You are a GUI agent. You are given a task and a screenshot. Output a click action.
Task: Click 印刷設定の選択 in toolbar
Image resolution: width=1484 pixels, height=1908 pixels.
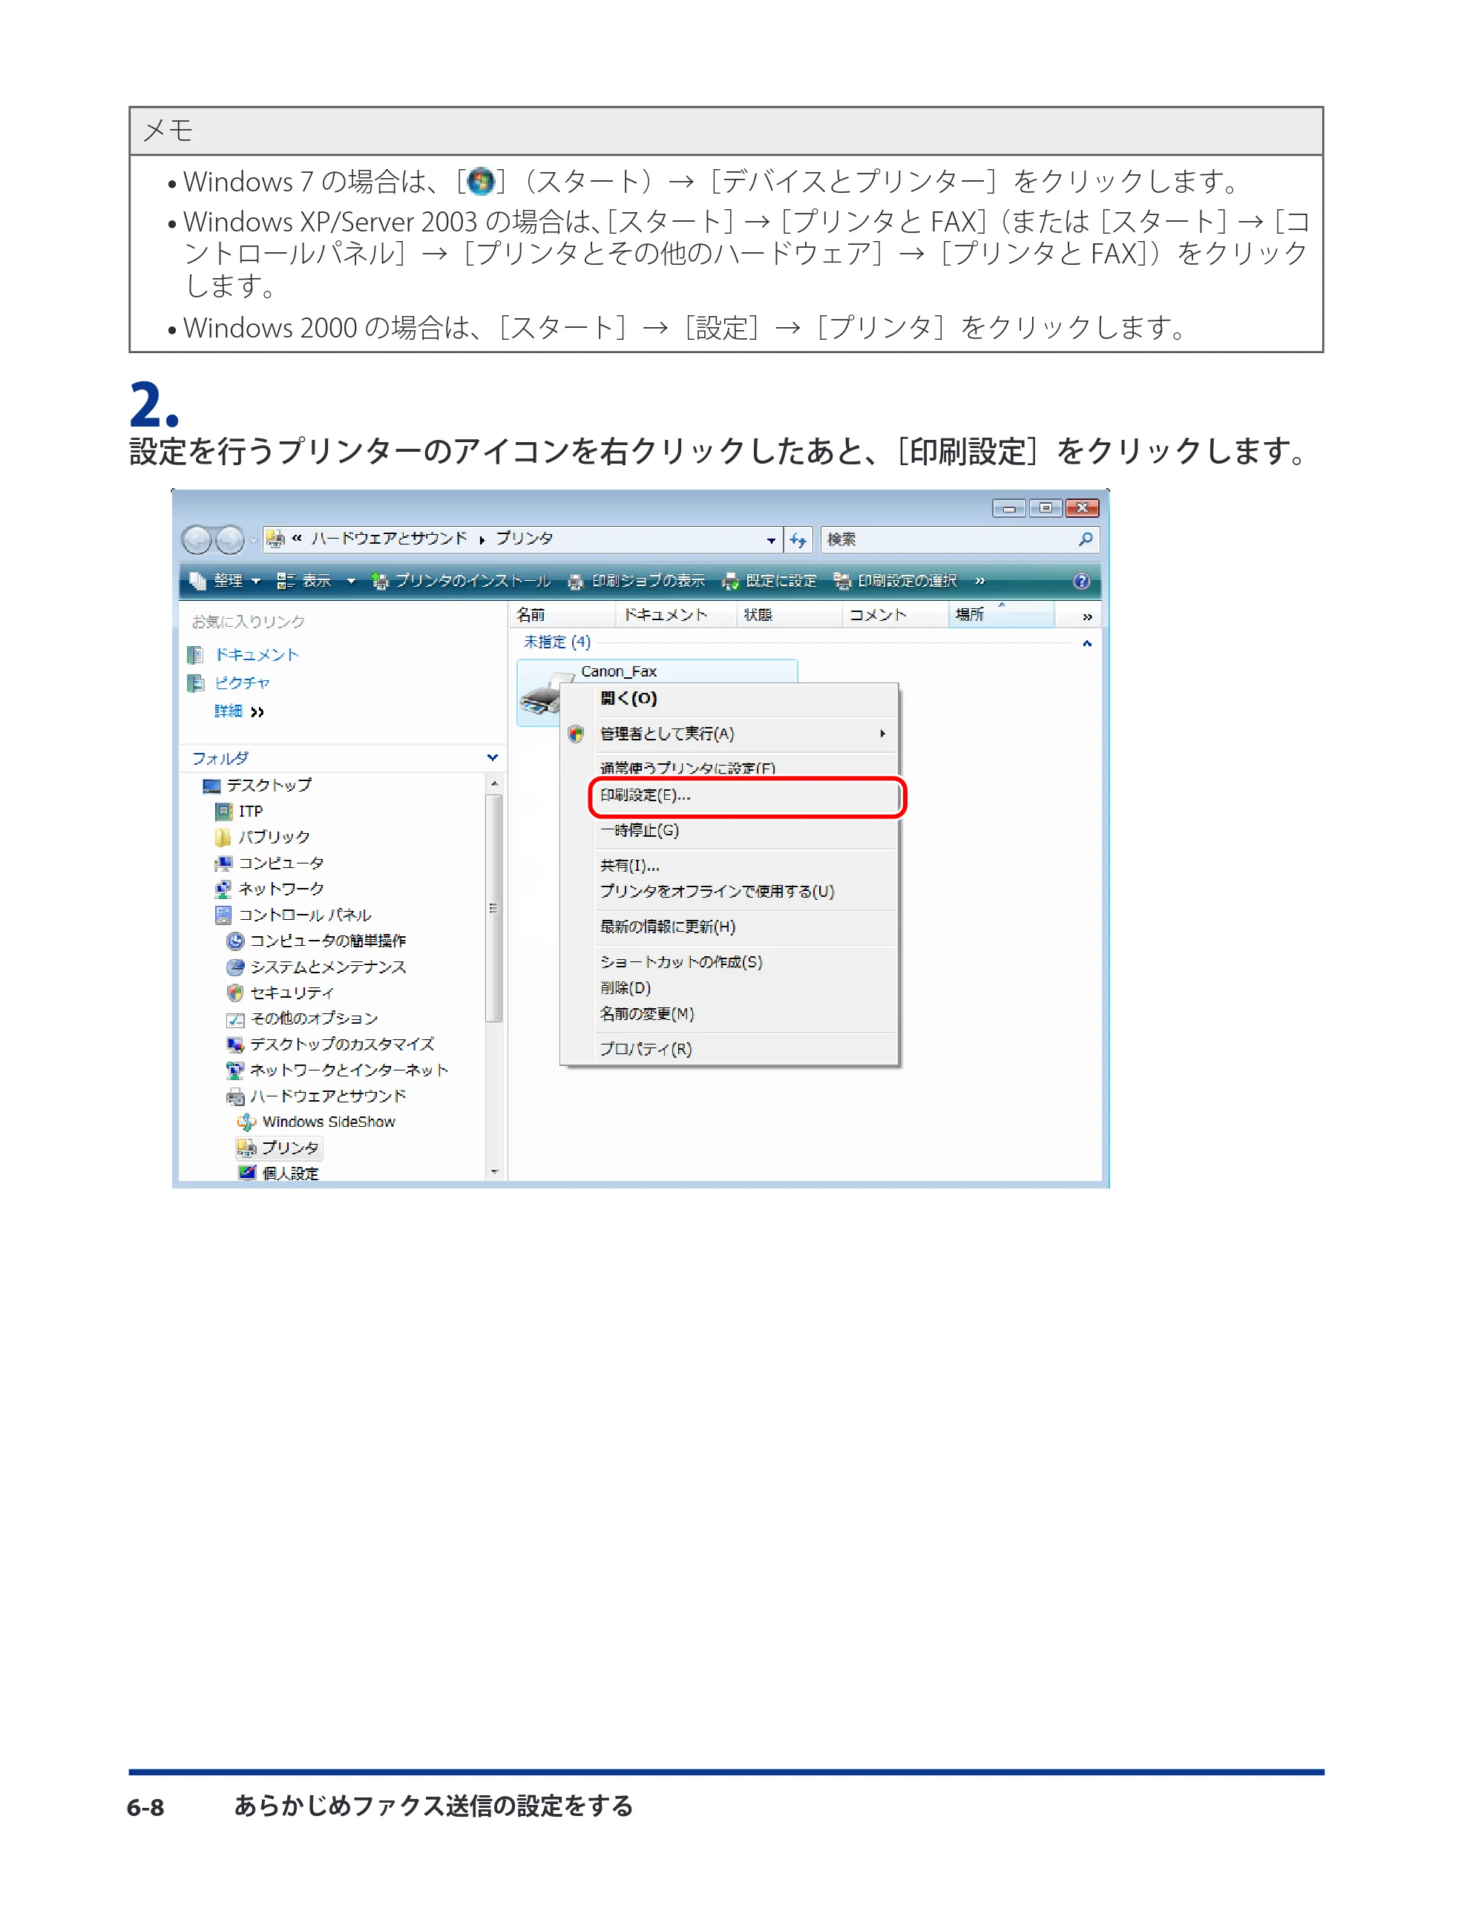(896, 581)
